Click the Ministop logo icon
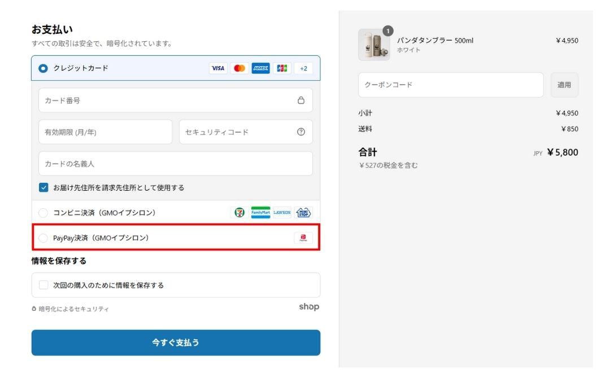Screen dimensions: 610x378 coord(303,213)
